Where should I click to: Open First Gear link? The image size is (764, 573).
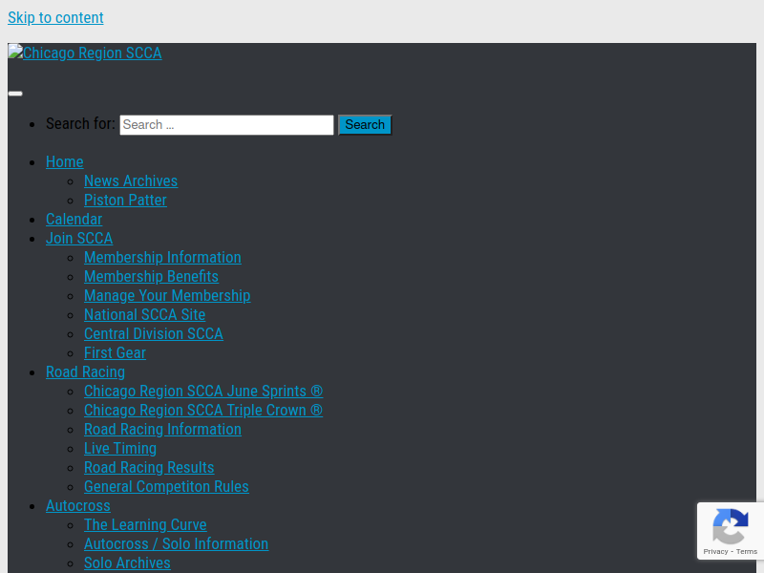point(115,352)
